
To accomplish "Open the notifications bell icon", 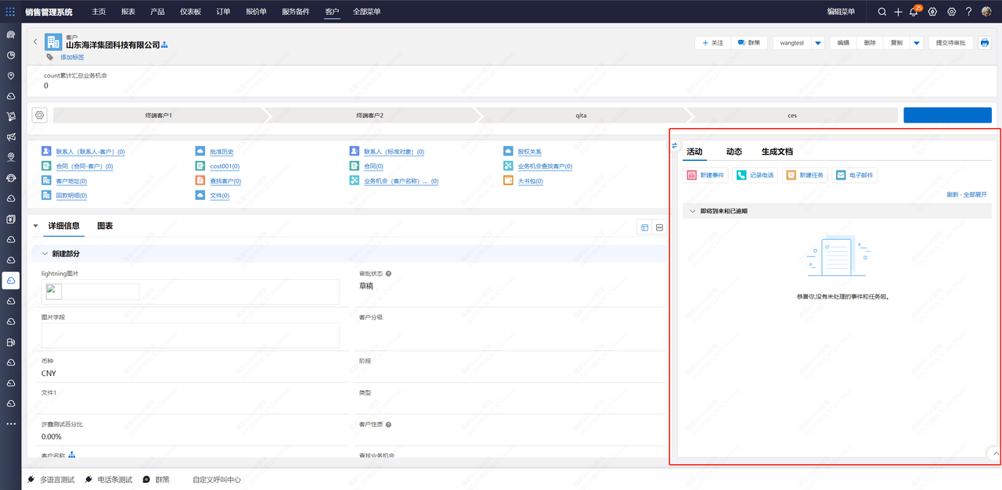I will tap(914, 12).
